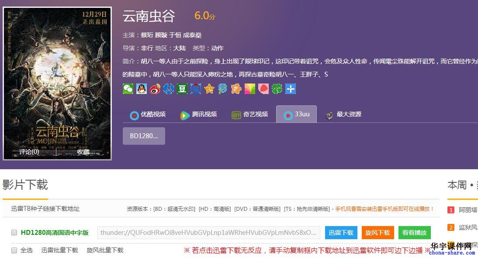
Task: Open the 最大资源 source tab
Action: (x=343, y=115)
